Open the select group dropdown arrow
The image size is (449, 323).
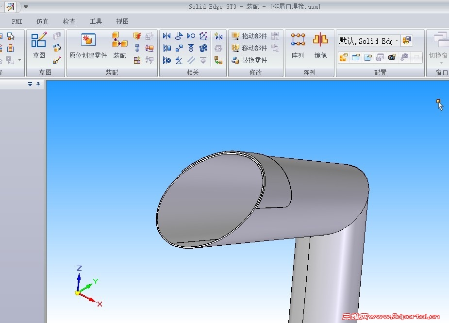point(19,60)
